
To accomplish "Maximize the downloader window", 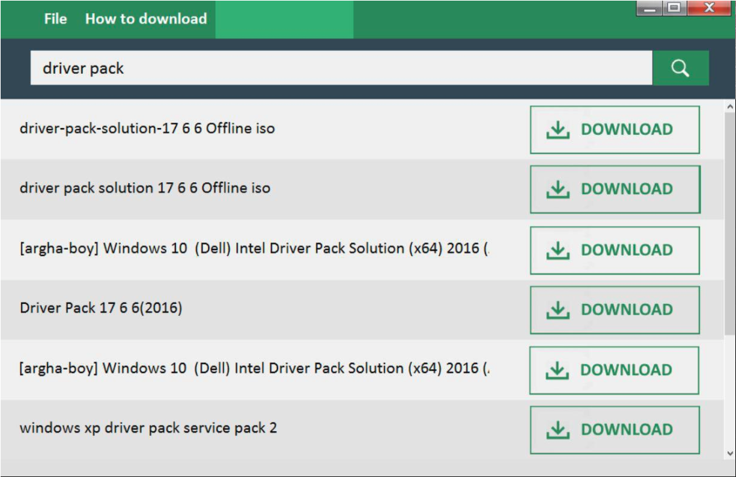I will [675, 8].
